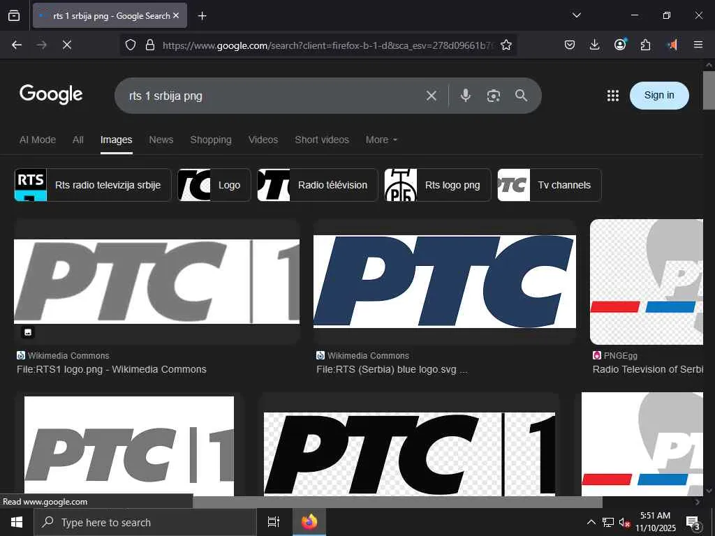Image resolution: width=715 pixels, height=536 pixels.
Task: Go back to the previous page
Action: point(17,45)
